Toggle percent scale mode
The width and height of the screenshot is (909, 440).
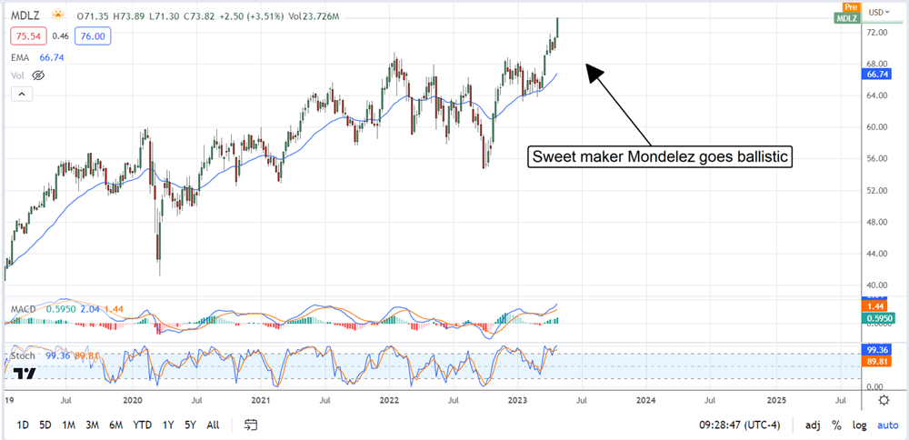[x=835, y=425]
